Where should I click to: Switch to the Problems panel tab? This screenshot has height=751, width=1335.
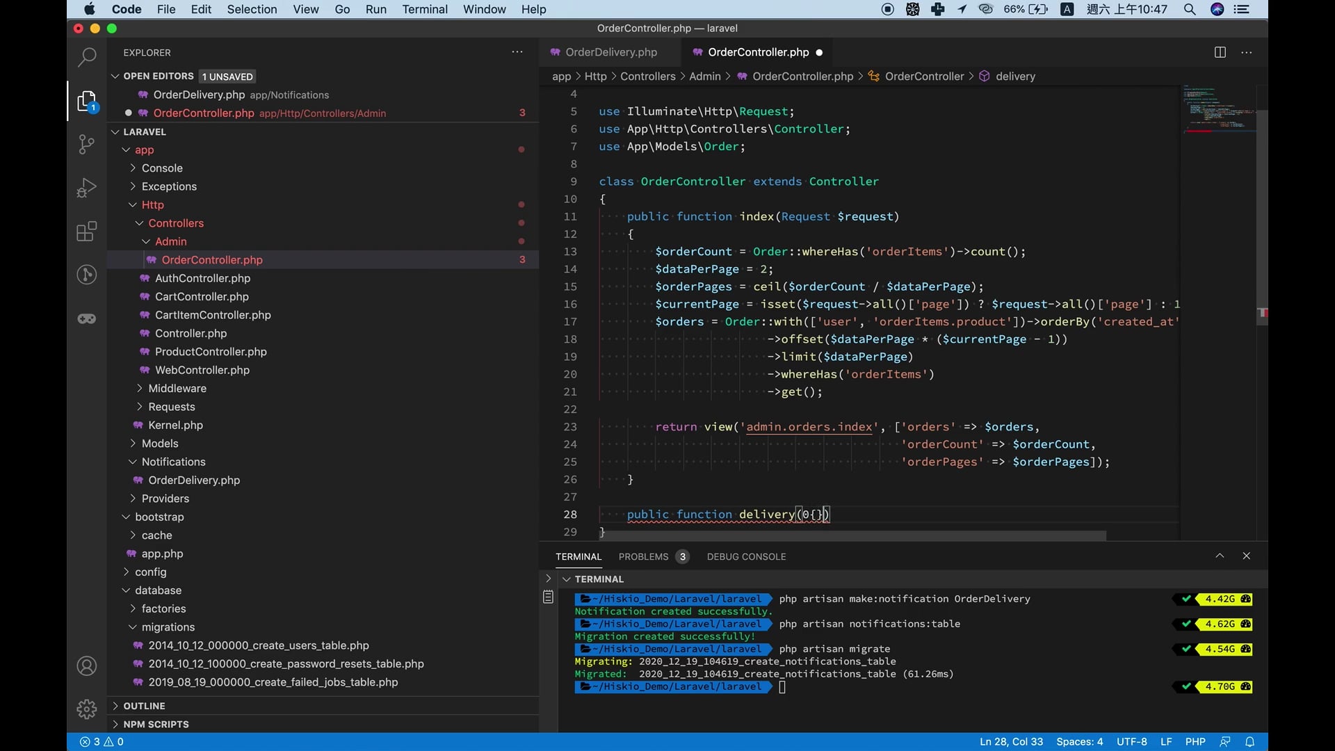(x=643, y=556)
